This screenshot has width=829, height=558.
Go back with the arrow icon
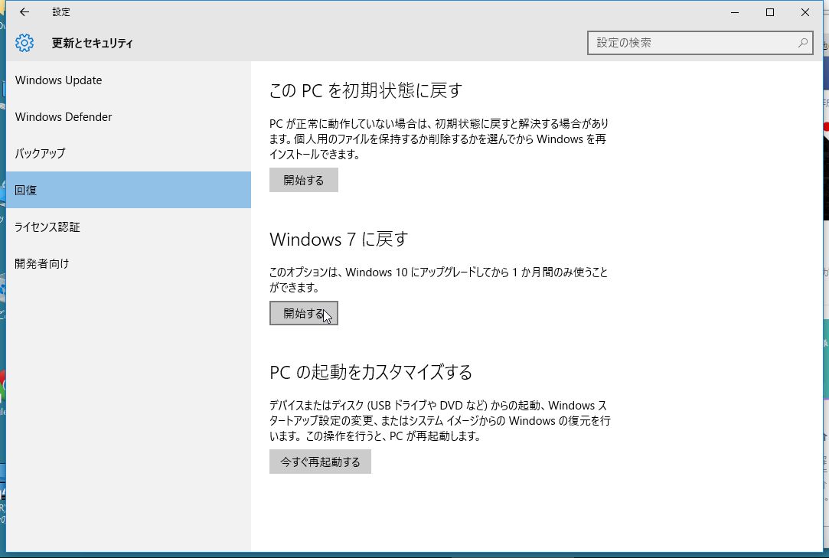24,12
